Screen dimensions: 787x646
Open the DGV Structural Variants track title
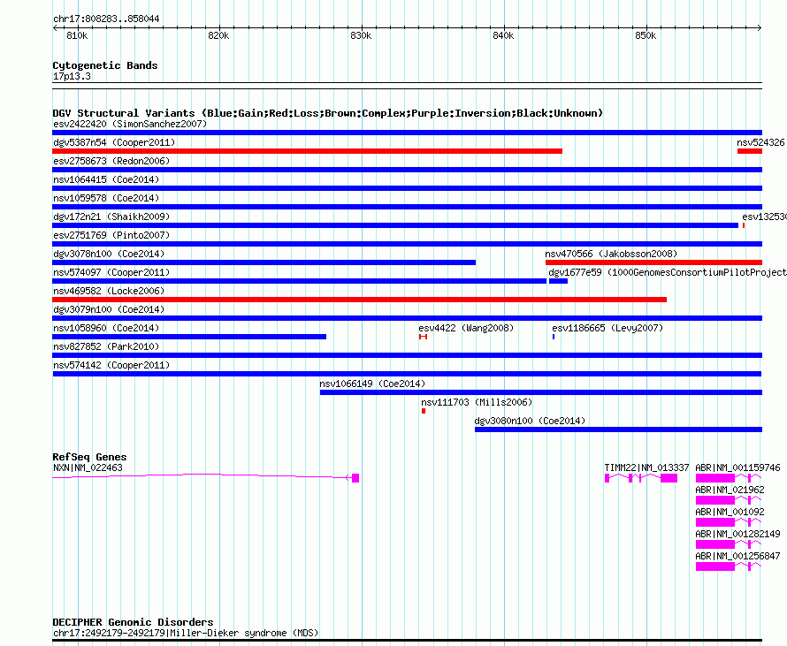[327, 113]
